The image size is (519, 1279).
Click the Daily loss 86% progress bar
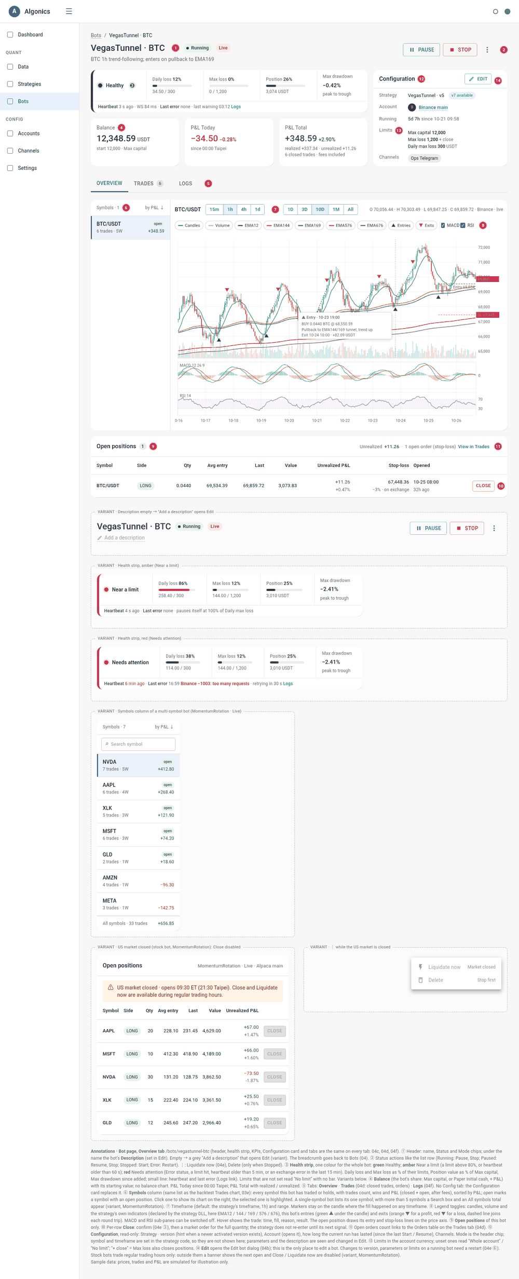click(177, 590)
